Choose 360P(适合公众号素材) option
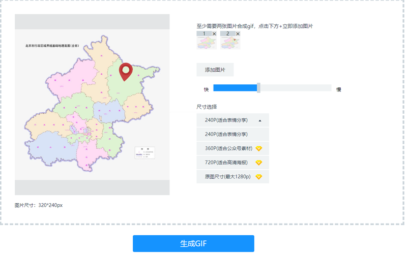The image size is (407, 254). tap(232, 148)
